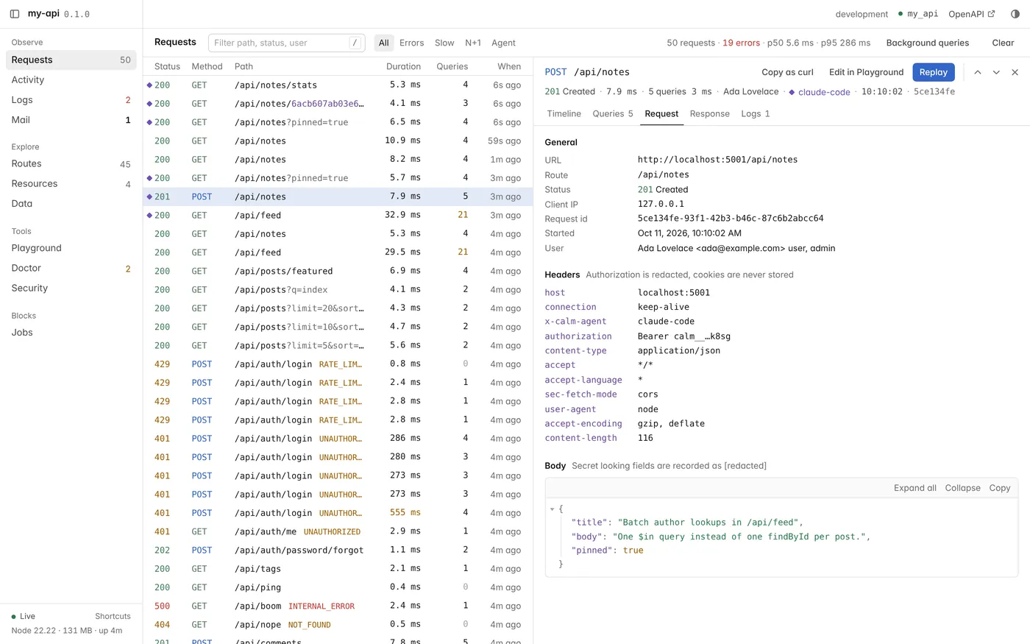Open the Timeline tab
The image size is (1030, 644).
tap(564, 113)
